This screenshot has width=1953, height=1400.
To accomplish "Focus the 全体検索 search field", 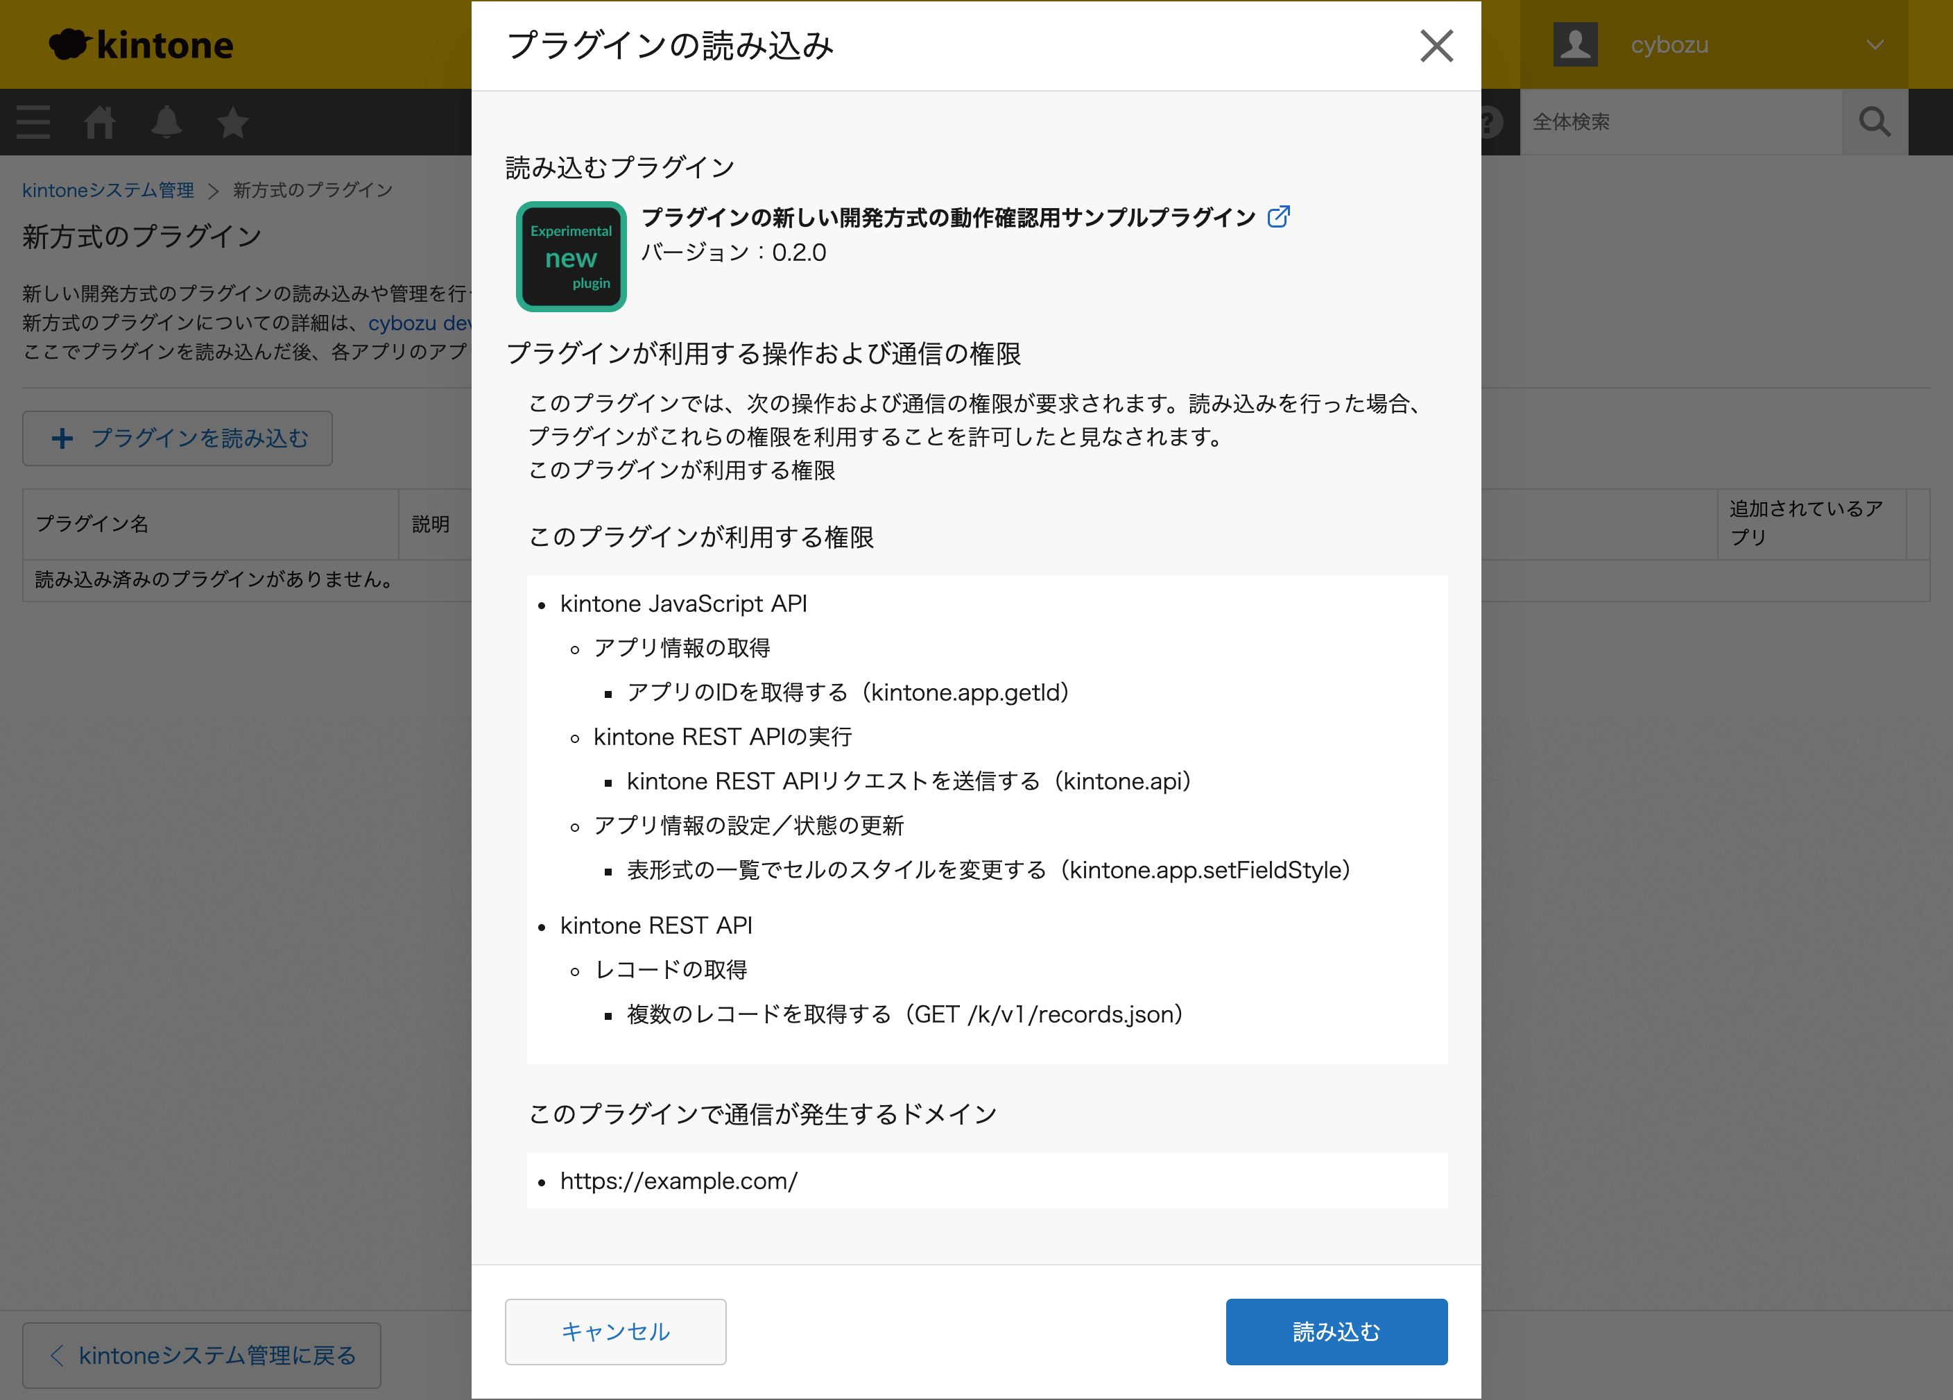I will point(1681,122).
